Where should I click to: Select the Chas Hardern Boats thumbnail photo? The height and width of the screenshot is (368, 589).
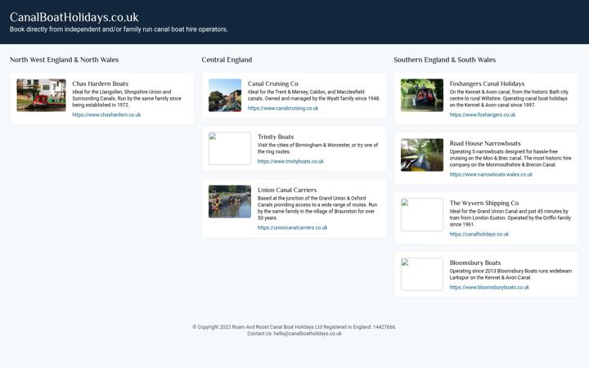point(42,95)
